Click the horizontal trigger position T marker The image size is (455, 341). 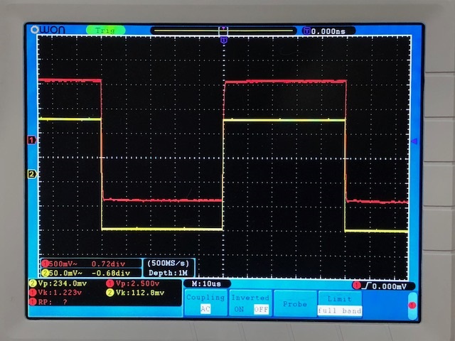[223, 40]
